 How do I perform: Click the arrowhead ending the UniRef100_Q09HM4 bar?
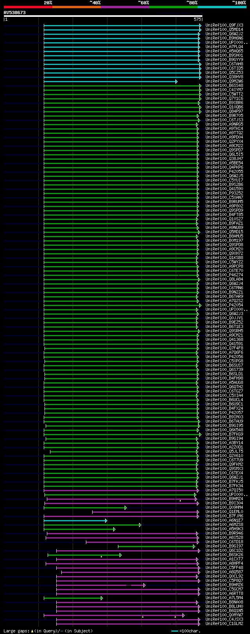(125, 508)
